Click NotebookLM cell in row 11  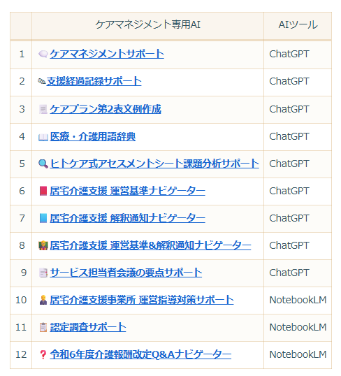point(298,328)
